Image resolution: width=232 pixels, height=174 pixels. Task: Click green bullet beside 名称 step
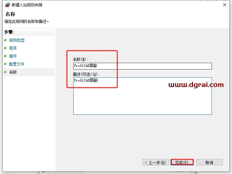tap(5, 72)
